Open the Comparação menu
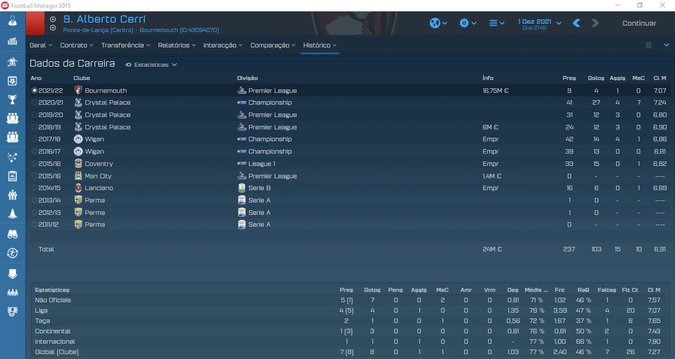Image resolution: width=675 pixels, height=359 pixels. point(273,45)
